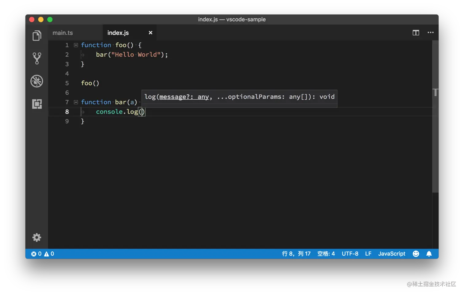Open the Debug view

[37, 81]
